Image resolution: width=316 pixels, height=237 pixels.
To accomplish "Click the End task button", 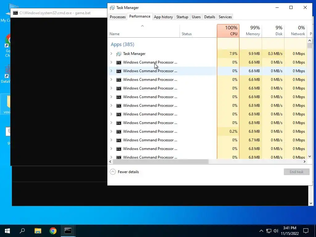I will 297,172.
